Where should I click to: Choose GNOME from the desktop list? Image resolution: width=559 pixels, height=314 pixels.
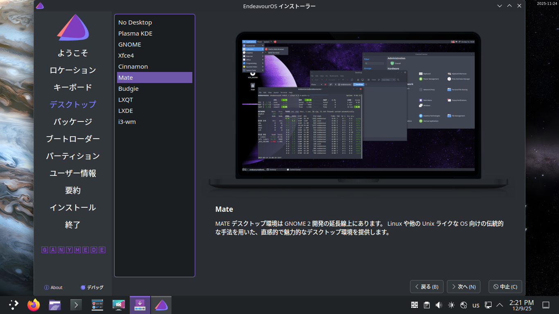pos(130,45)
